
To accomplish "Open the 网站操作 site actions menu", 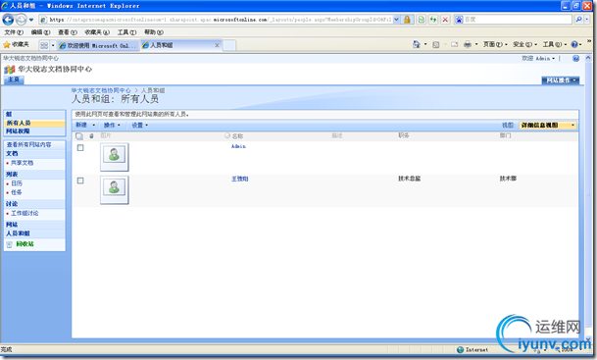I will [561, 80].
